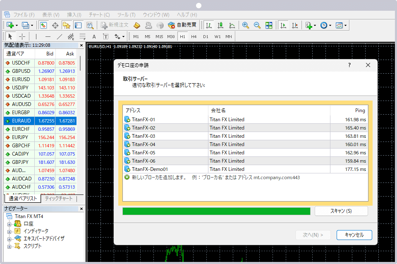Select the Fibonacci retracement tool
This screenshot has width=397, height=264.
pos(83,36)
